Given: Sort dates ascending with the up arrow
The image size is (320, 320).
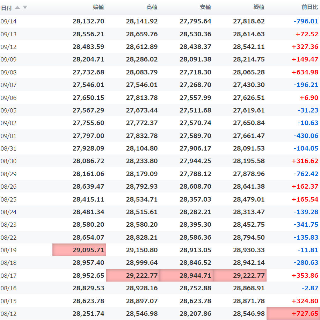Looking at the screenshot, I should [17, 7].
